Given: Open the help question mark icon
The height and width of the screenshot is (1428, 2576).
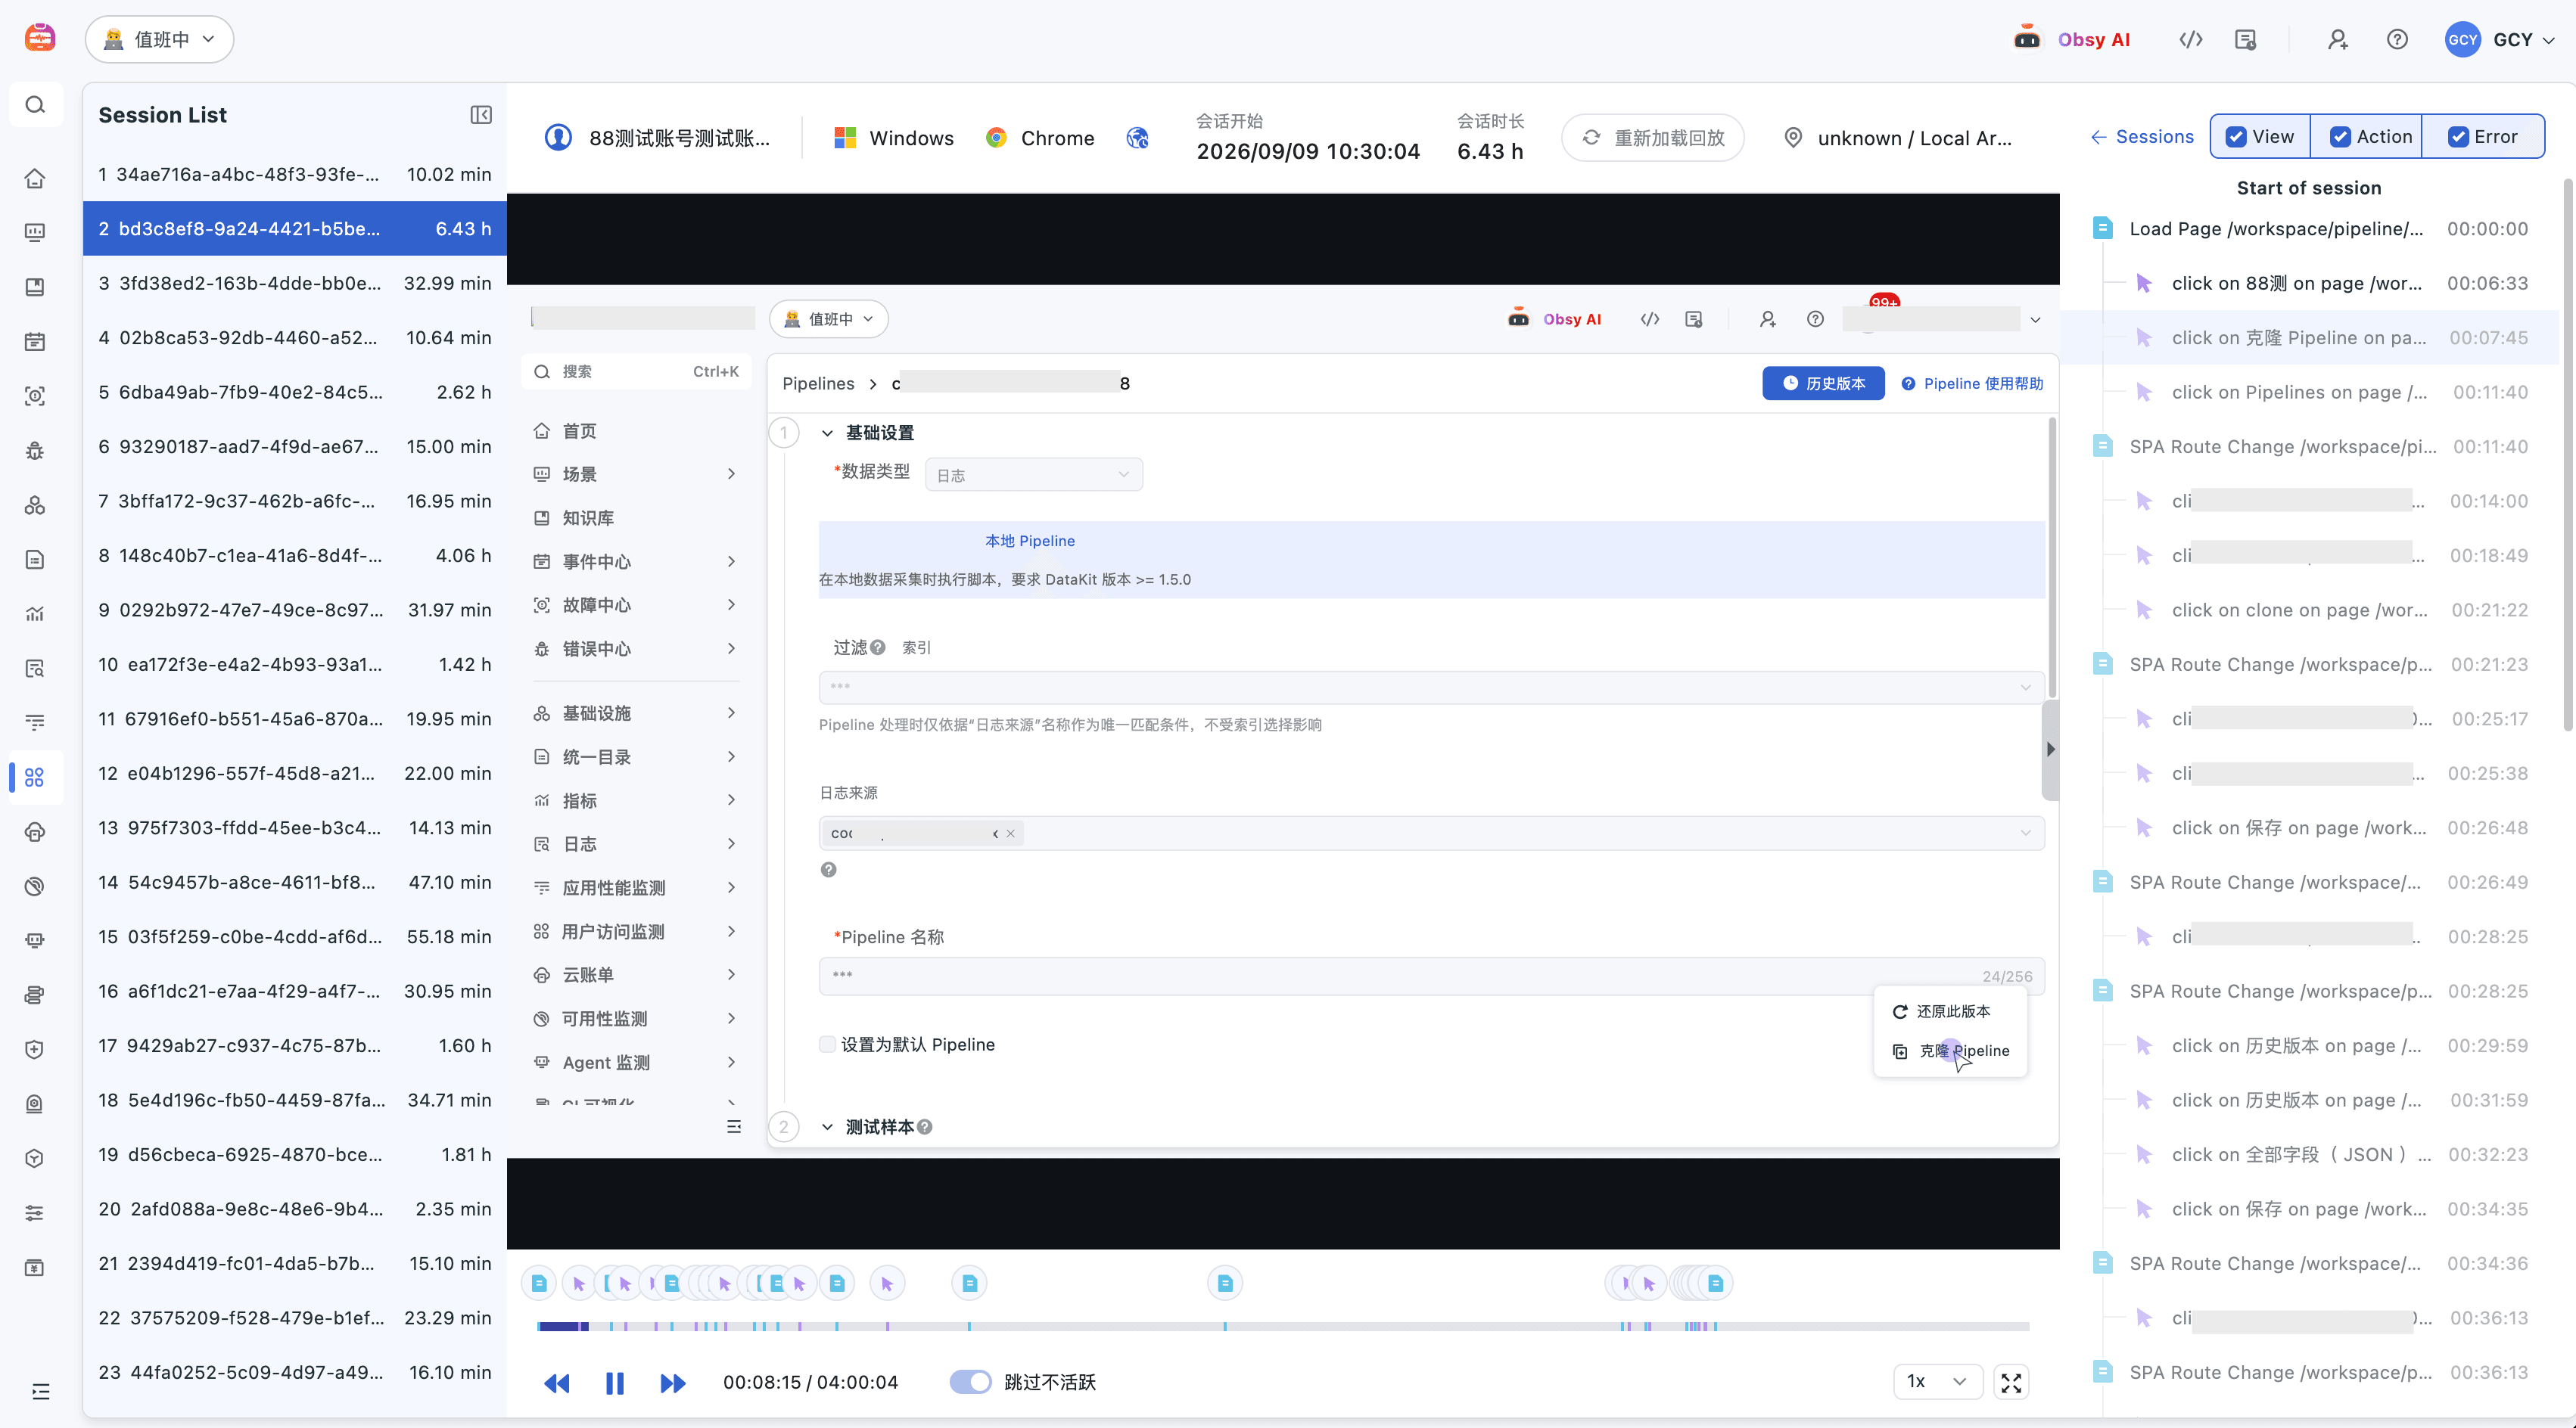Looking at the screenshot, I should [x=2397, y=39].
